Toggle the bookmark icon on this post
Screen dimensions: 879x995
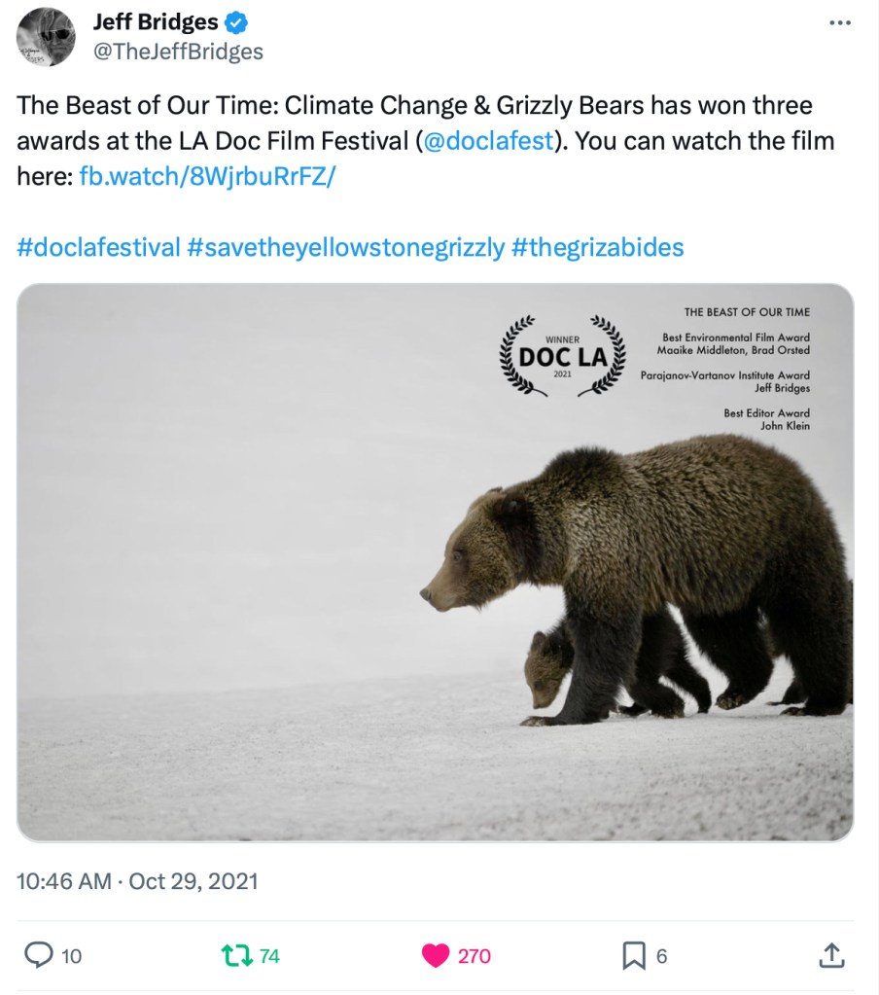(x=634, y=956)
